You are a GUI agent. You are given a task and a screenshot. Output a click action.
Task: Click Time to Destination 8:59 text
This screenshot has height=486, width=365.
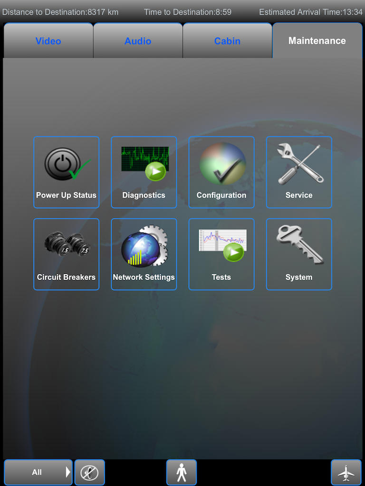188,12
